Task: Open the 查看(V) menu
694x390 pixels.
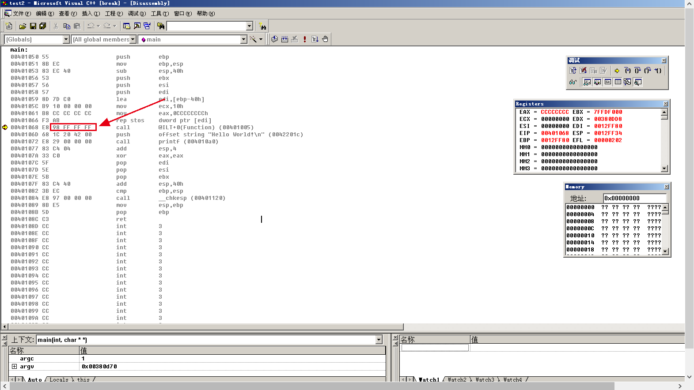Action: click(x=68, y=14)
